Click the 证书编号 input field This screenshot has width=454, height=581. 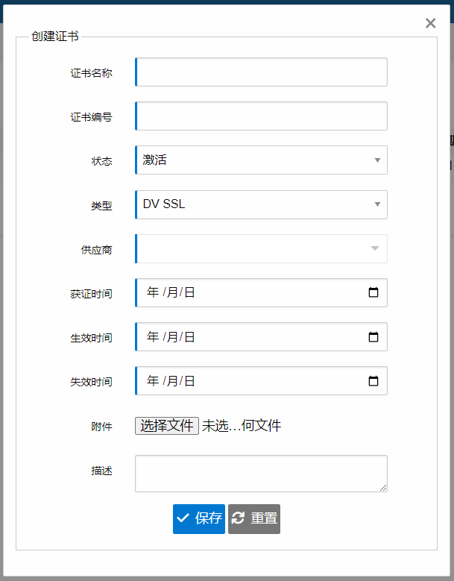261,116
